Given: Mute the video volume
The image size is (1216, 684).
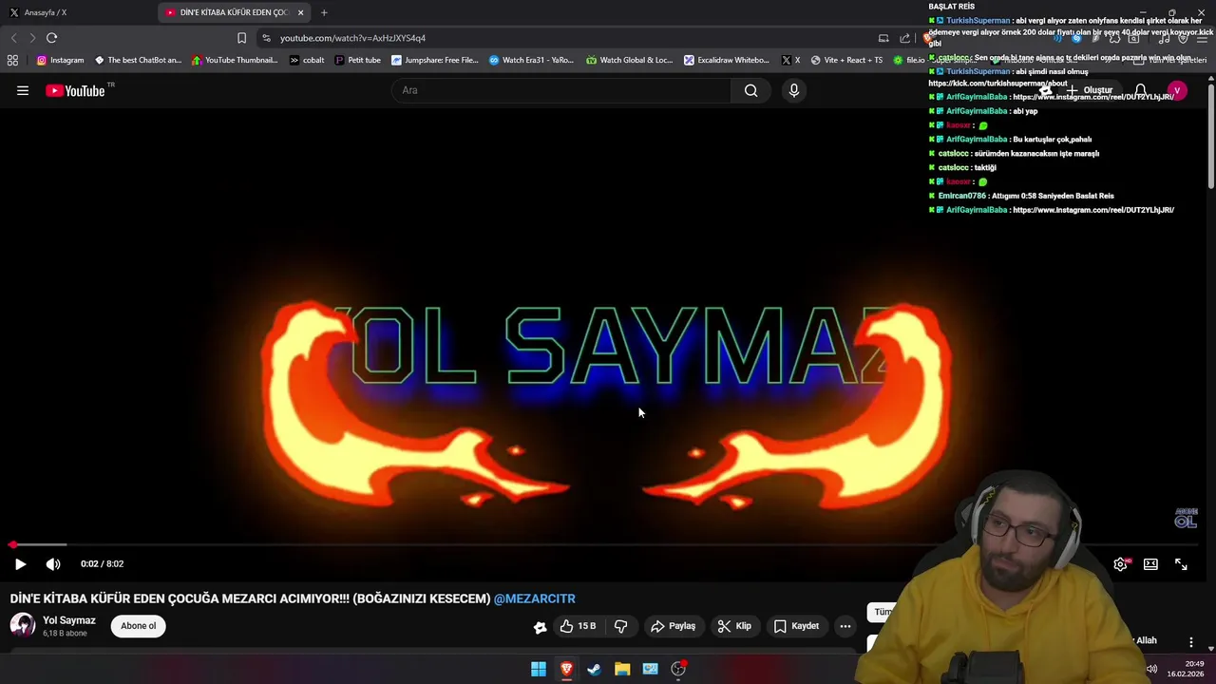Looking at the screenshot, I should point(53,564).
